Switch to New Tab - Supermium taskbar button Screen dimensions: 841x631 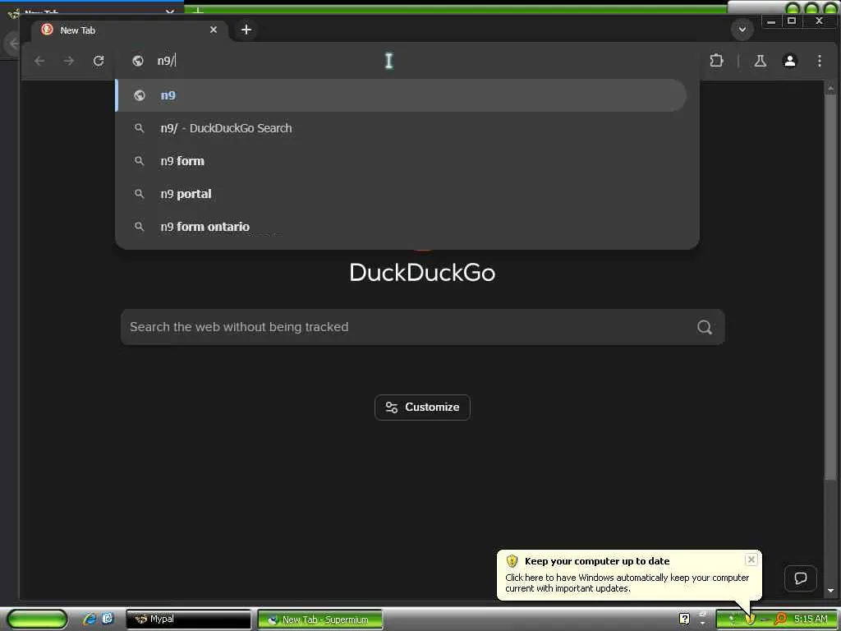click(320, 619)
